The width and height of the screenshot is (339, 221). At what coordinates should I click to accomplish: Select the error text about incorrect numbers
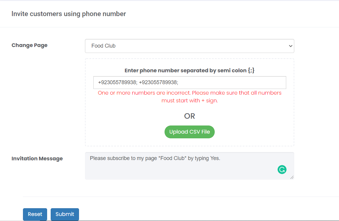189,96
